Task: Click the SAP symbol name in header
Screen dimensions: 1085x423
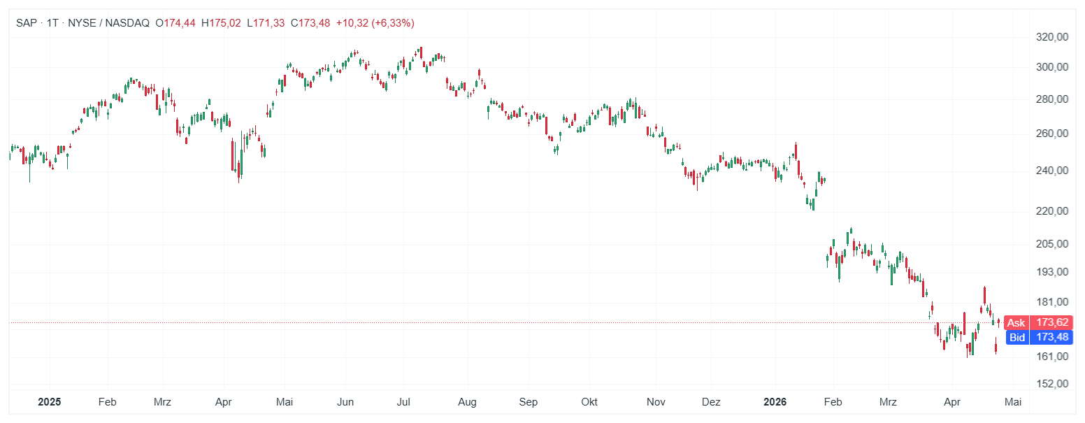Action: (x=27, y=23)
